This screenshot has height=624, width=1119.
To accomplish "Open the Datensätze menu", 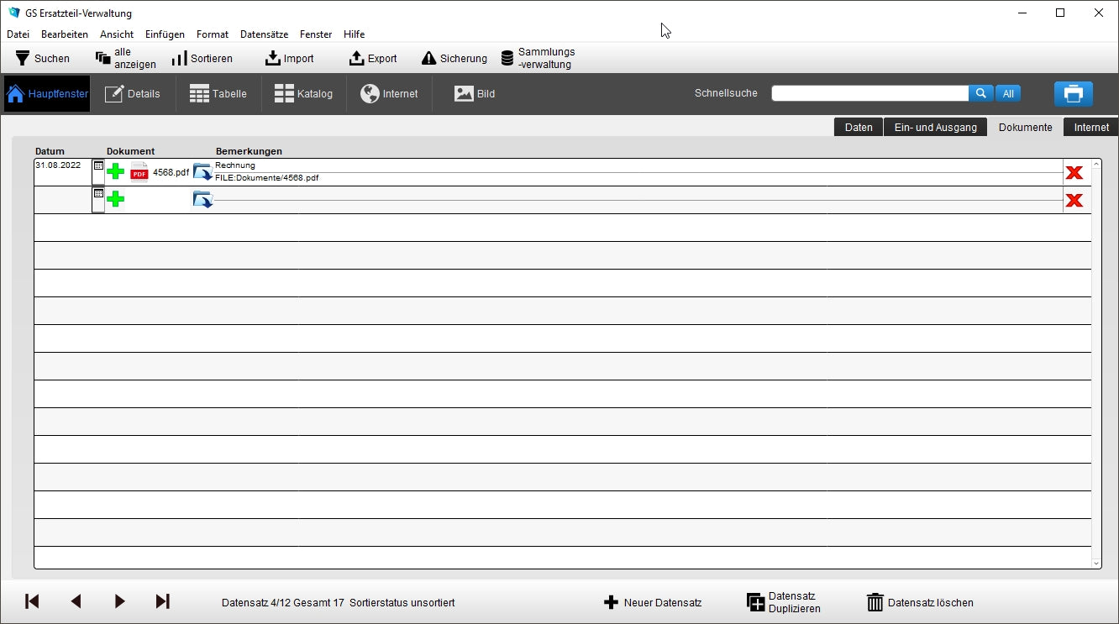I will point(264,34).
